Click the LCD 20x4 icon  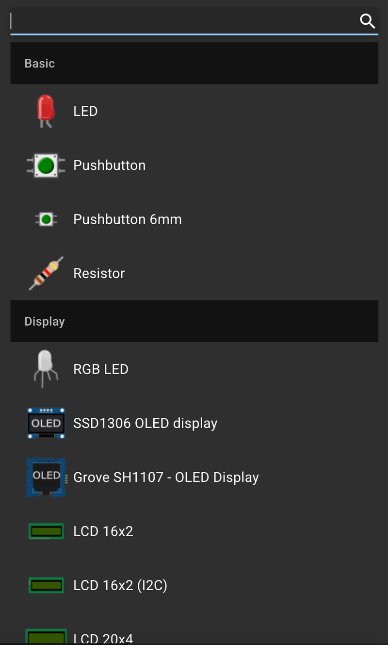(46, 637)
